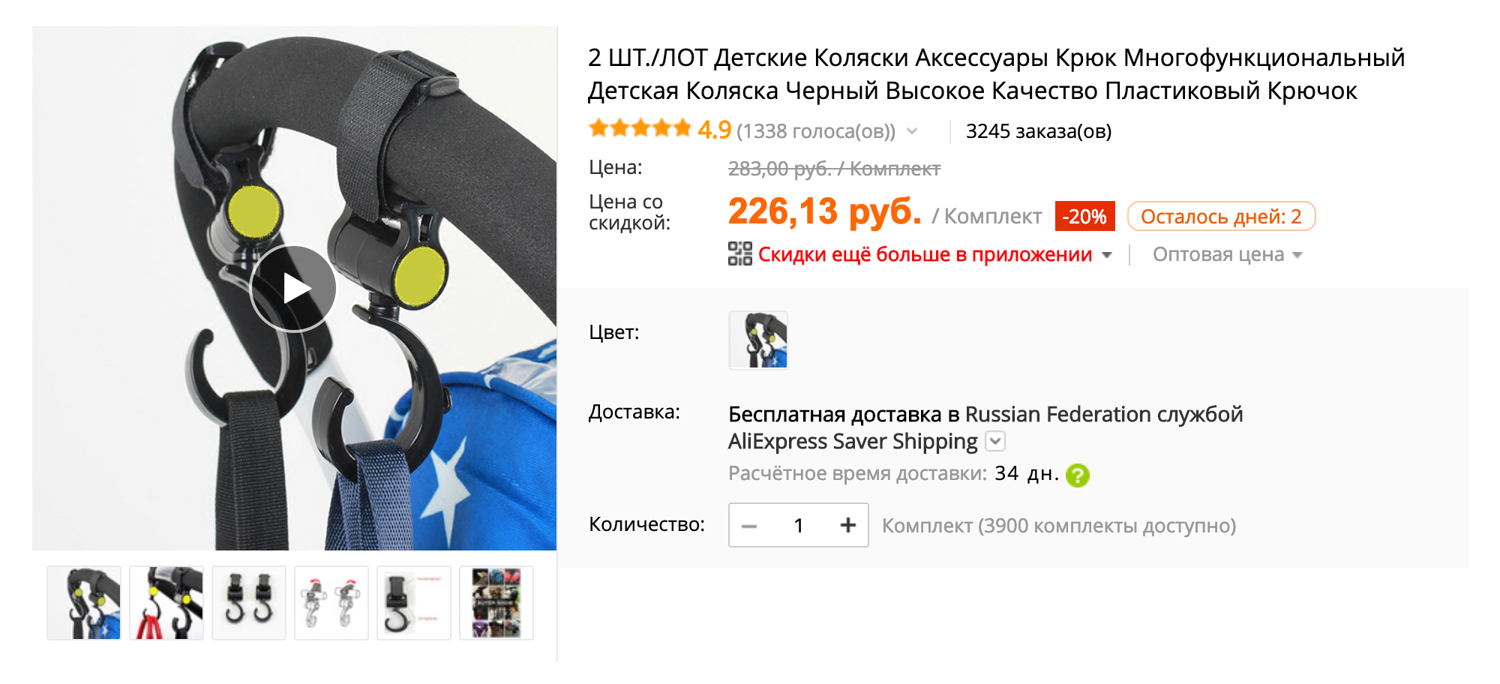Play the product video
This screenshot has width=1500, height=684.
(x=293, y=288)
